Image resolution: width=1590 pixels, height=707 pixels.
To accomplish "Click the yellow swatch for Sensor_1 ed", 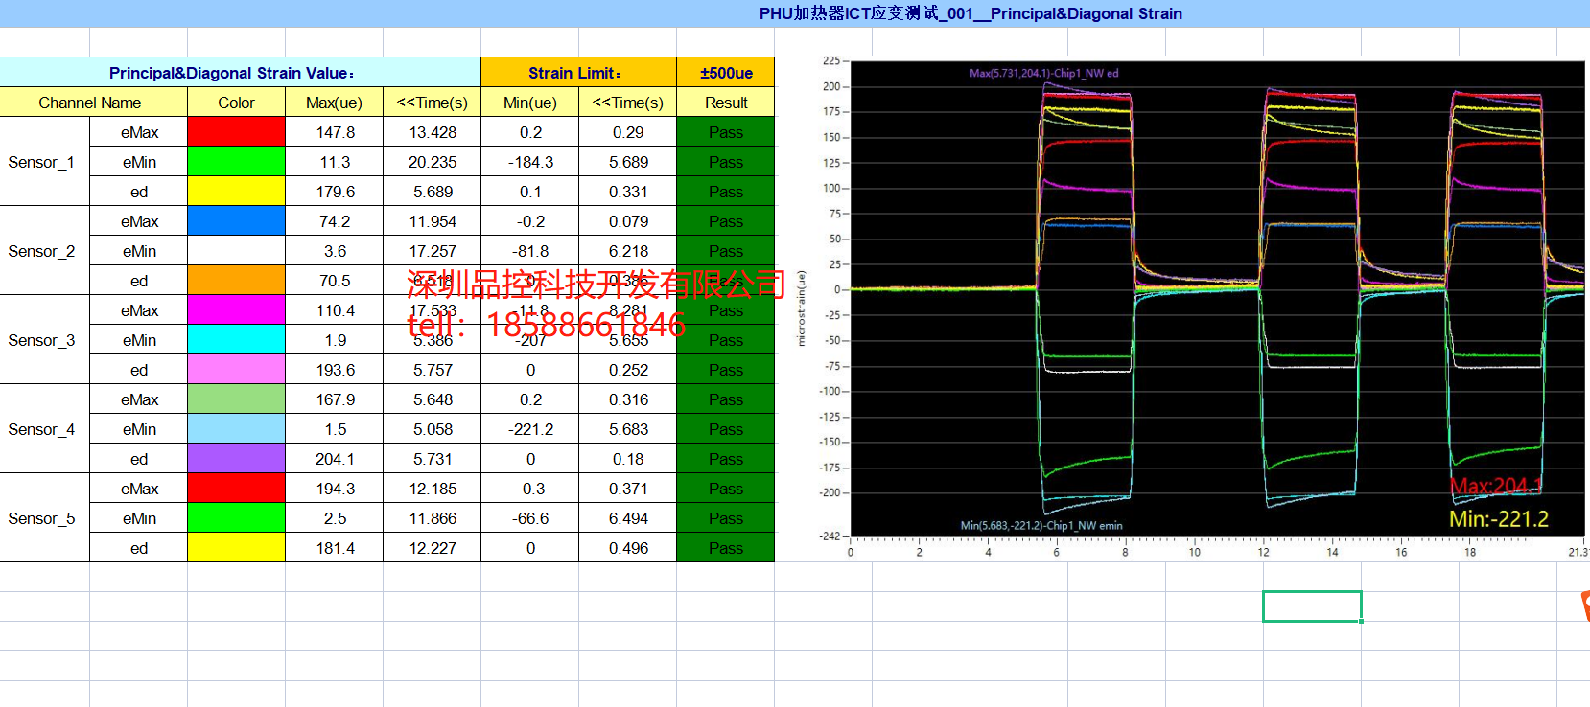I will click(236, 192).
